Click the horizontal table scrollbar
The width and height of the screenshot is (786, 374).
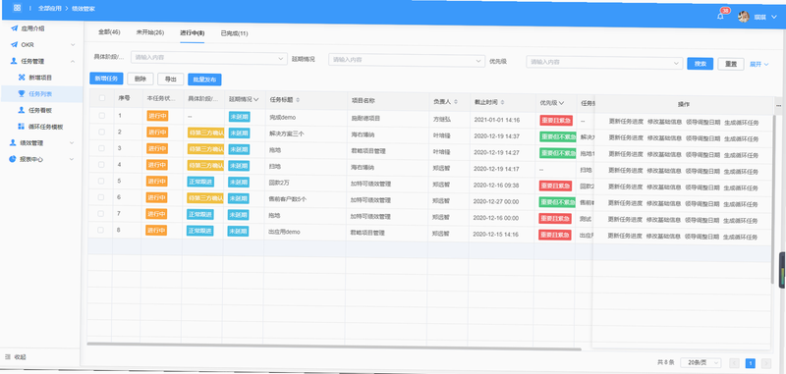click(334, 346)
